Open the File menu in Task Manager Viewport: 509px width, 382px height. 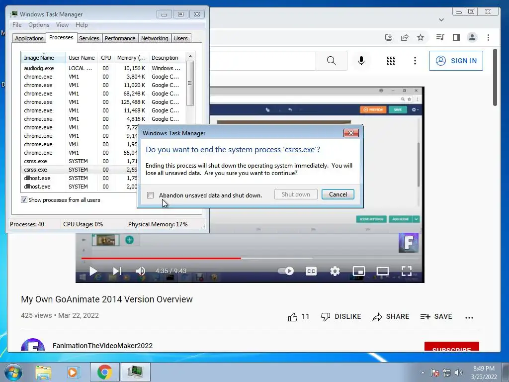tap(17, 25)
